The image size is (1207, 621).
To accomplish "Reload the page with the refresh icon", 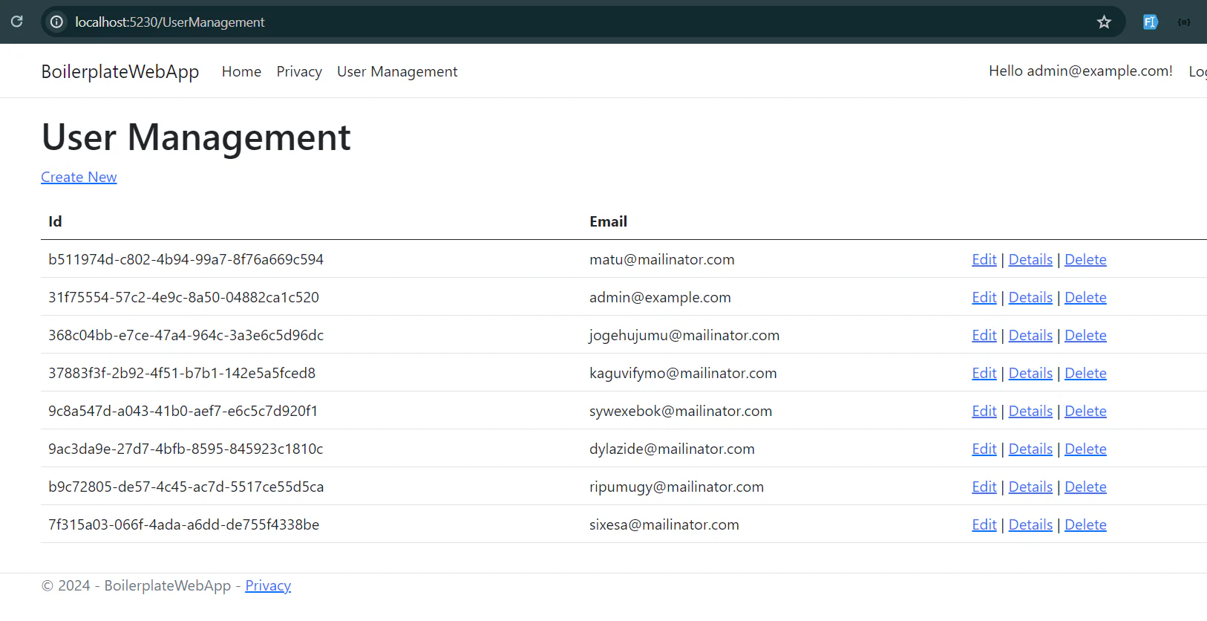I will click(x=16, y=22).
